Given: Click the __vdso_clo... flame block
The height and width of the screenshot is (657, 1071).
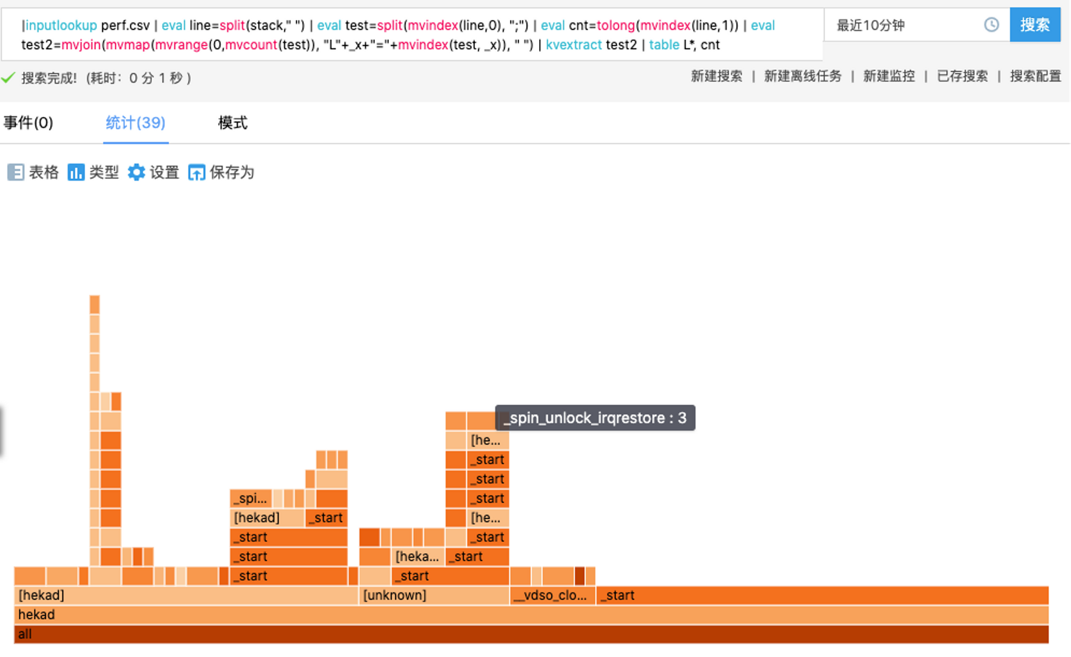Looking at the screenshot, I should tap(553, 595).
